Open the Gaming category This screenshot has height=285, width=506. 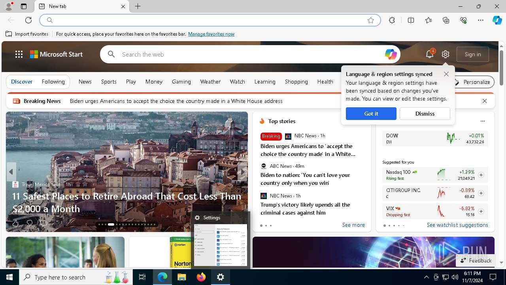click(181, 82)
